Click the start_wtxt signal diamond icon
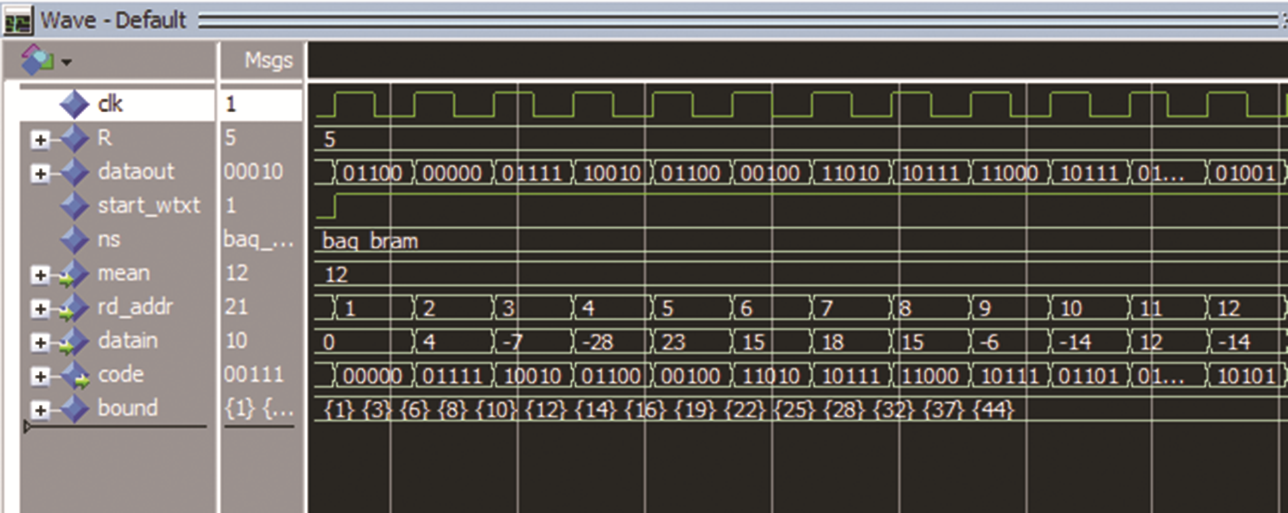This screenshot has width=1288, height=513. (x=74, y=205)
